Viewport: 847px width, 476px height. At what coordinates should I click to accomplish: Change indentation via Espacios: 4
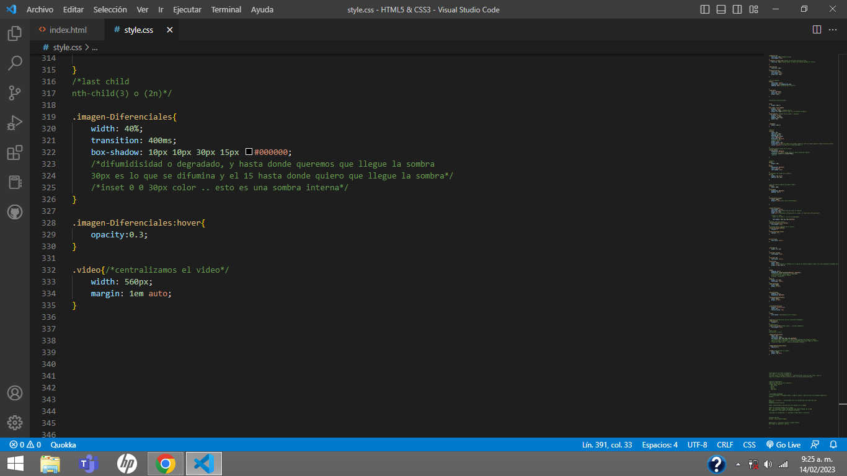(660, 444)
